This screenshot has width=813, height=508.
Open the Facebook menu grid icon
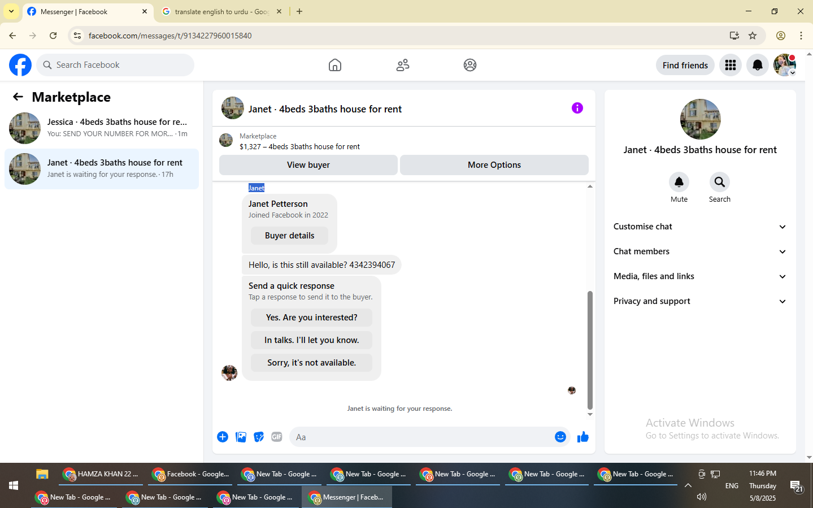coord(731,65)
